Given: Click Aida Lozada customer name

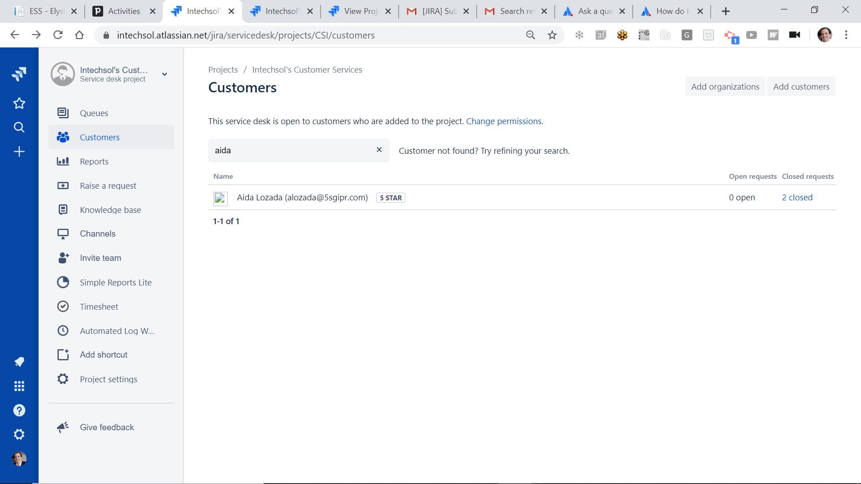Looking at the screenshot, I should [302, 197].
